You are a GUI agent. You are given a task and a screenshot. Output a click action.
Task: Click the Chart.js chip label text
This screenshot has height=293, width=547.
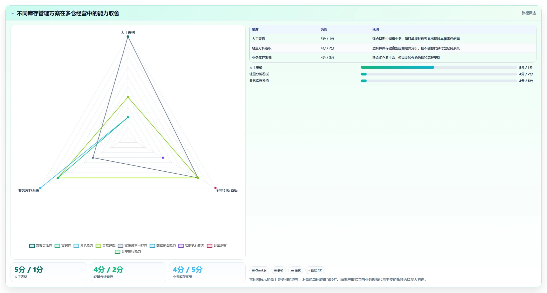pos(261,270)
